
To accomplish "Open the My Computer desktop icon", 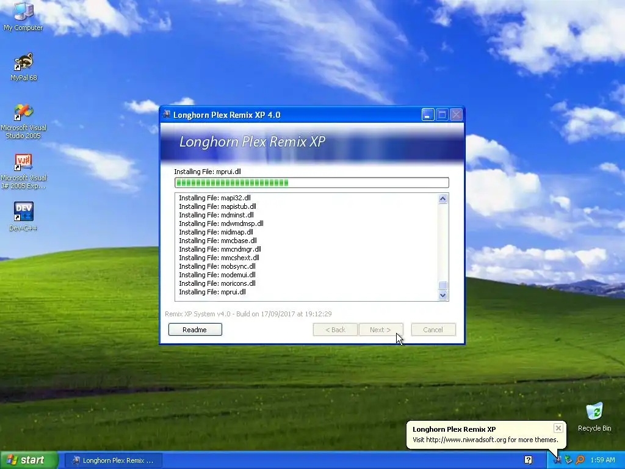I will click(23, 16).
